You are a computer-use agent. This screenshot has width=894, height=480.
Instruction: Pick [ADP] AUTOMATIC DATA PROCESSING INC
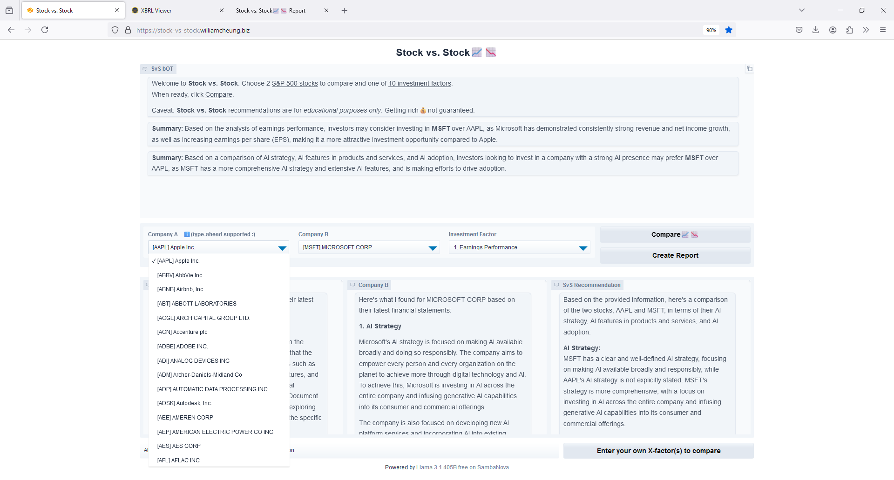(x=219, y=389)
